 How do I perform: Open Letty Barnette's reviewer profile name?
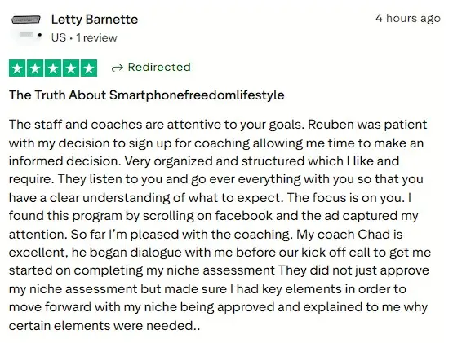pos(95,20)
